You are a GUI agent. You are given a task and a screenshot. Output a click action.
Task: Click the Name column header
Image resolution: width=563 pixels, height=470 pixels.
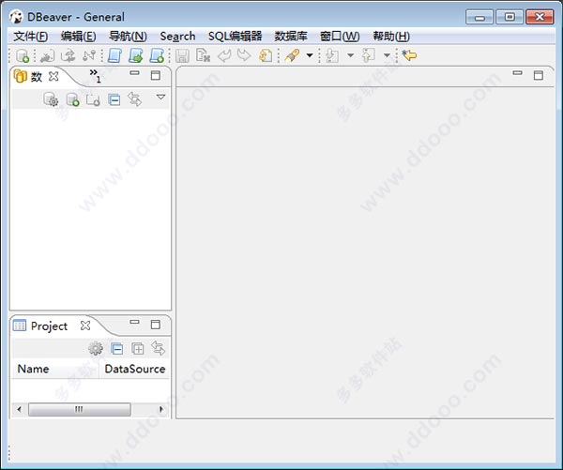55,369
